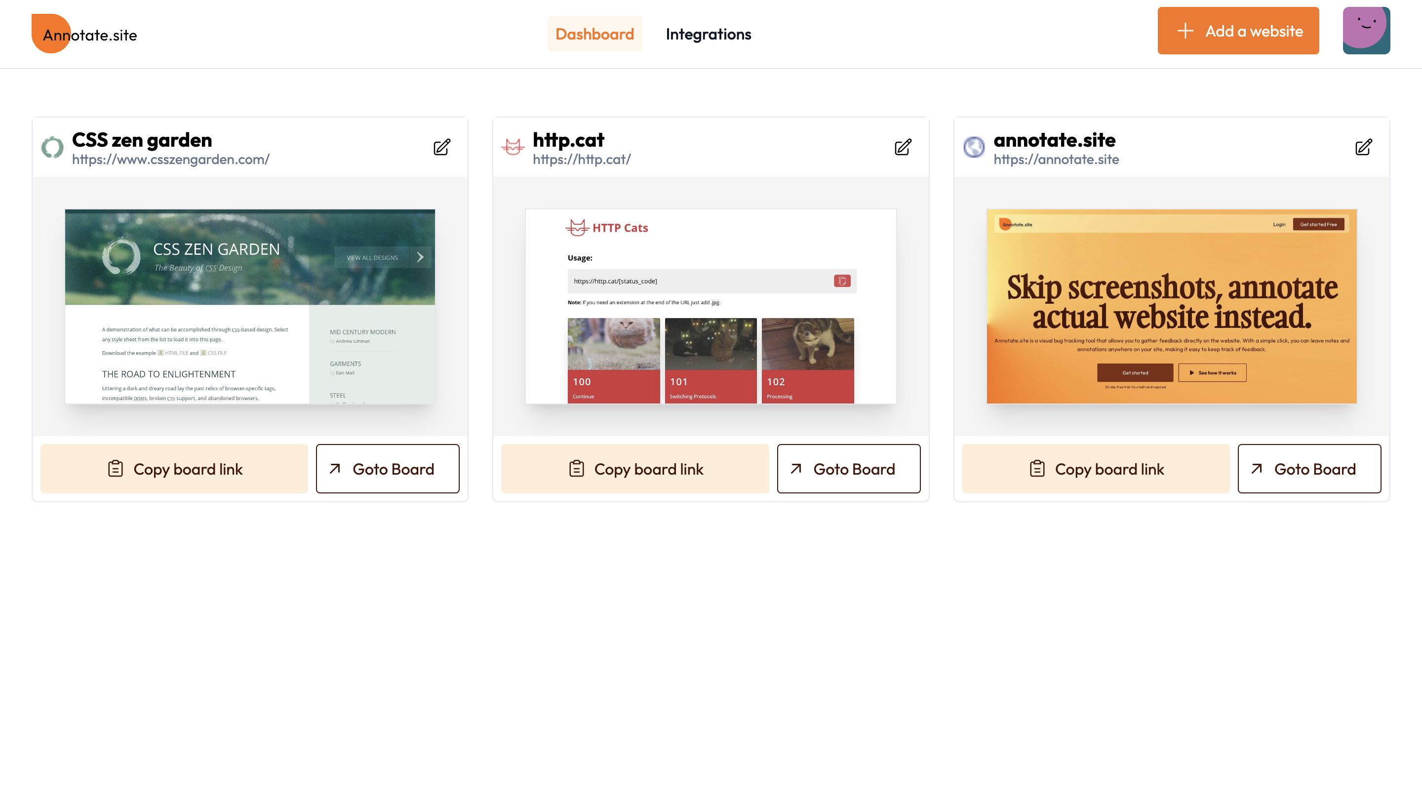1422x810 pixels.
Task: Open the https://www.csszengarden.com/ link
Action: [x=171, y=160]
